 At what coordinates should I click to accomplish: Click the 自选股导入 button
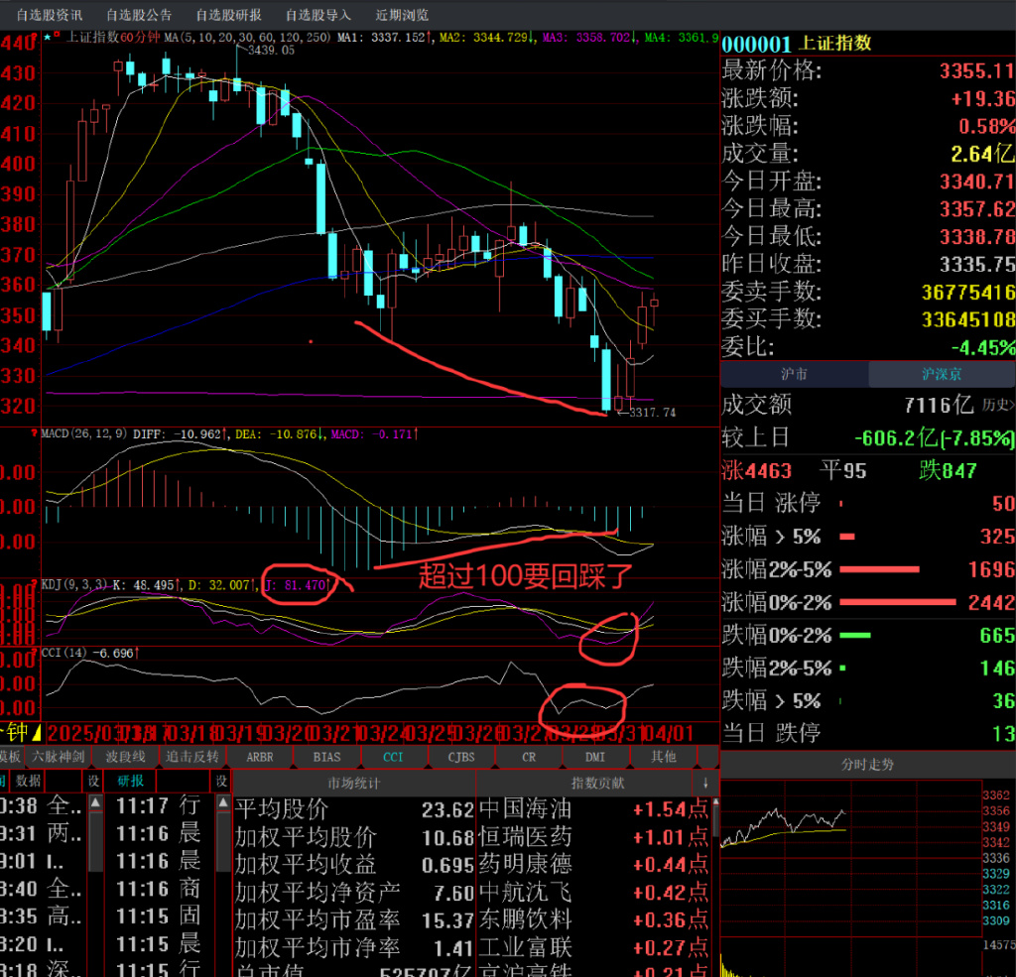pyautogui.click(x=317, y=15)
